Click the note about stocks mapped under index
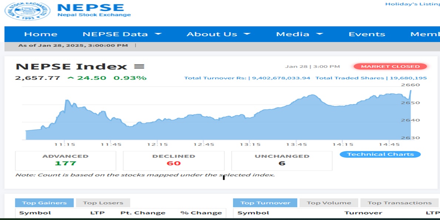 click(x=145, y=175)
